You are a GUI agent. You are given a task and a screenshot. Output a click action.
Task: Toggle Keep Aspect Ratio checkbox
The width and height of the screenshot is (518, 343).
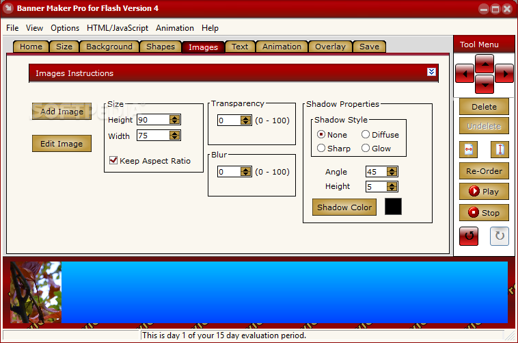coord(113,161)
